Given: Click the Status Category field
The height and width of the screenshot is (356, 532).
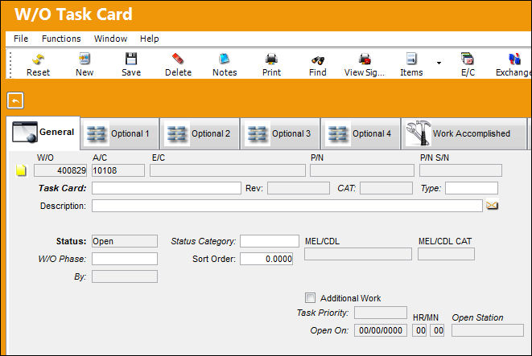Looking at the screenshot, I should [x=270, y=241].
